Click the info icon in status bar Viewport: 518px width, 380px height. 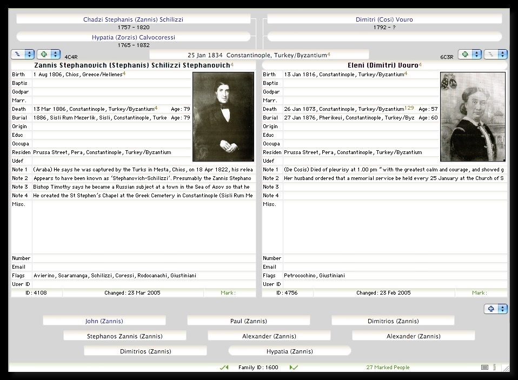point(494,368)
